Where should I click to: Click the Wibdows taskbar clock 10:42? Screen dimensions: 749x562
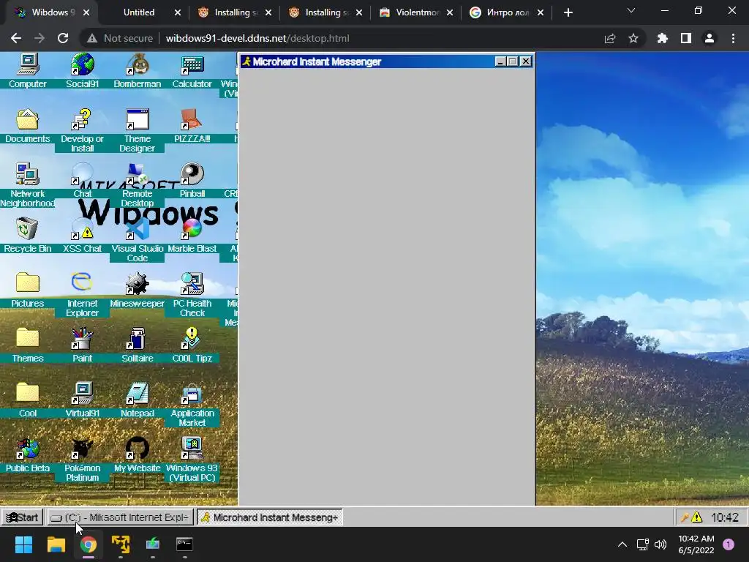[725, 517]
